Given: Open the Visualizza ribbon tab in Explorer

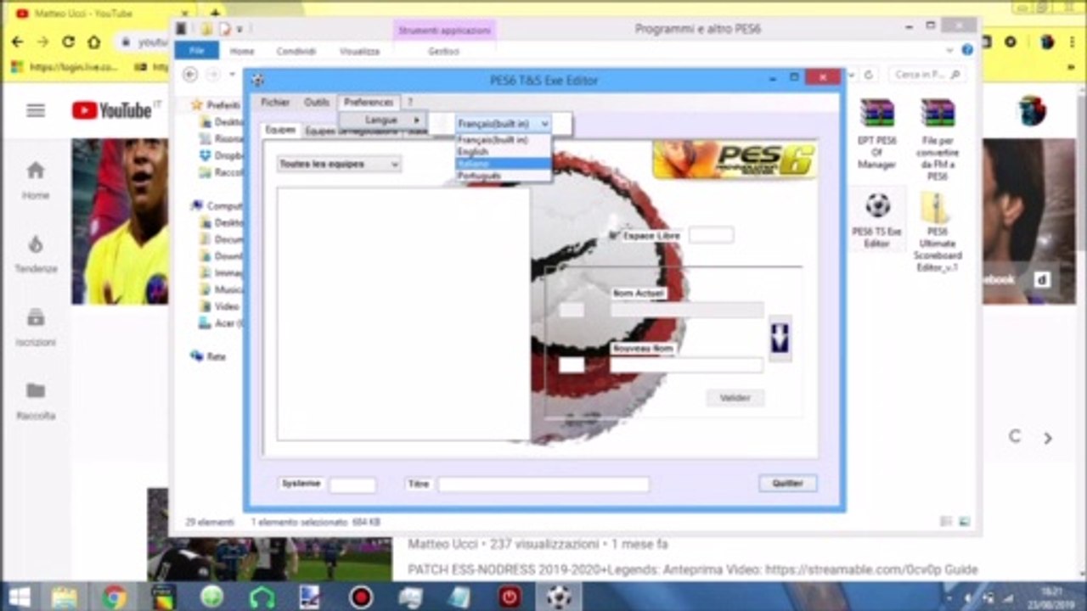Looking at the screenshot, I should point(359,51).
